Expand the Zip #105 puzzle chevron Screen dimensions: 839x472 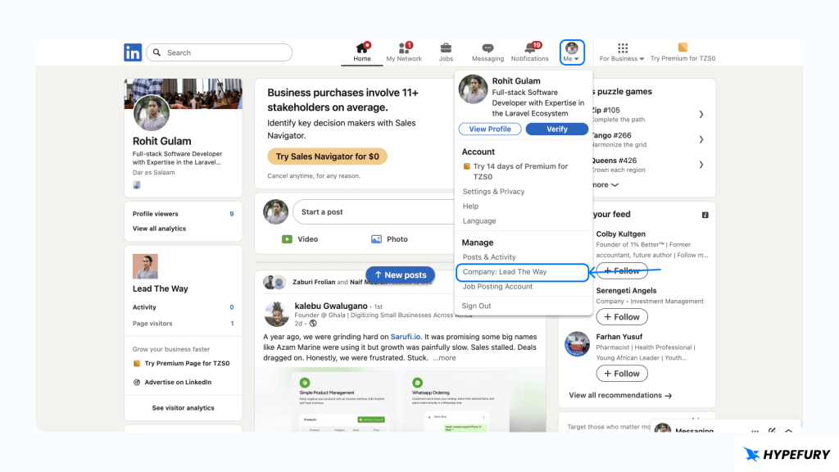701,115
